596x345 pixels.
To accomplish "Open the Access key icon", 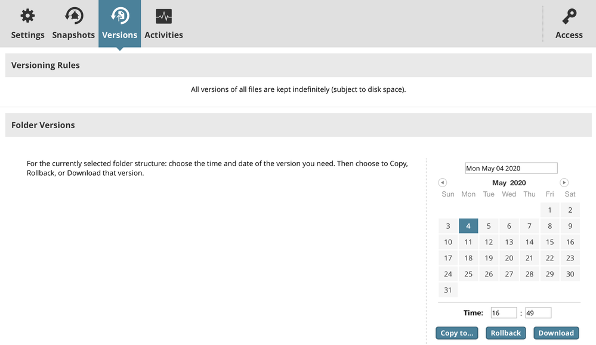I will [569, 16].
